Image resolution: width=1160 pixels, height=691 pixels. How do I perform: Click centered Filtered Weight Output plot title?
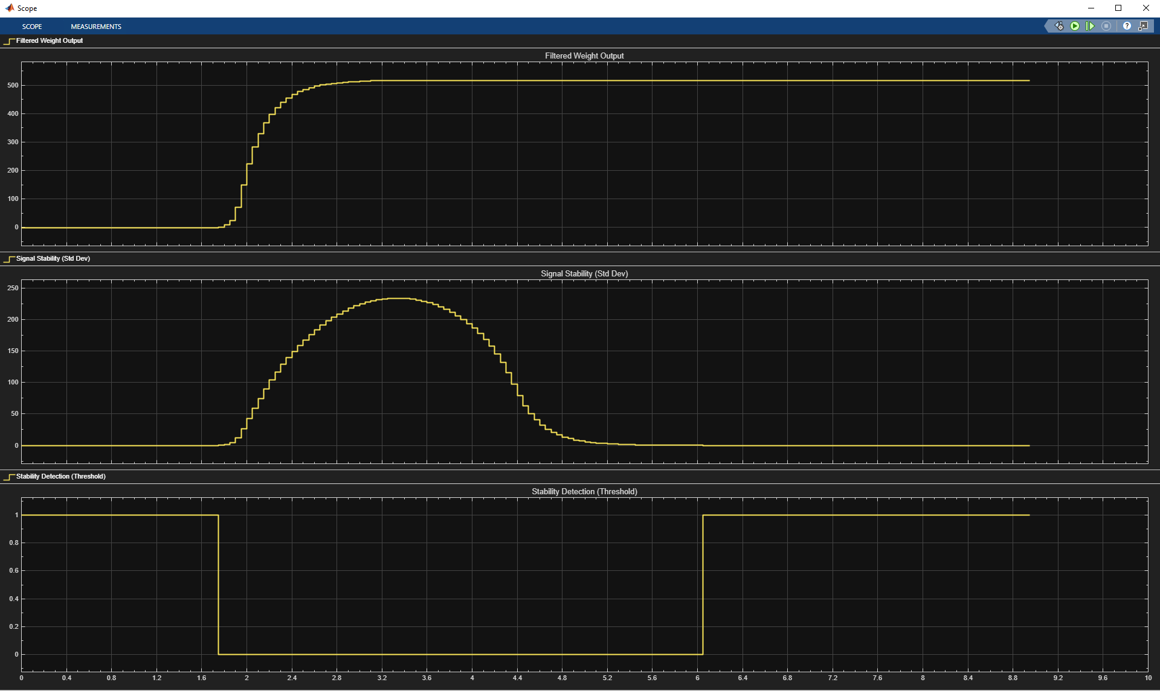click(584, 56)
